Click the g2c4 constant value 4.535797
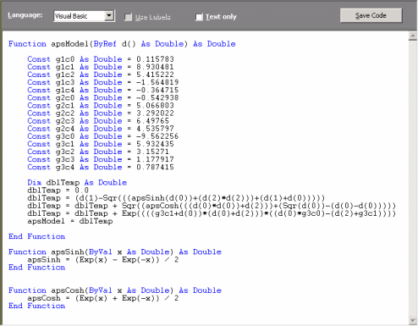418x326 pixels. click(155, 129)
